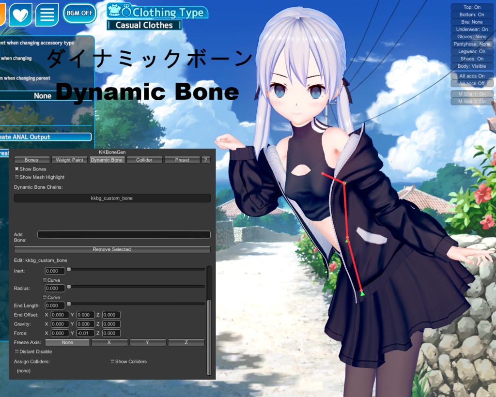This screenshot has height=397, width=496.
Task: Toggle the Pantyhose: None state
Action: tap(472, 44)
